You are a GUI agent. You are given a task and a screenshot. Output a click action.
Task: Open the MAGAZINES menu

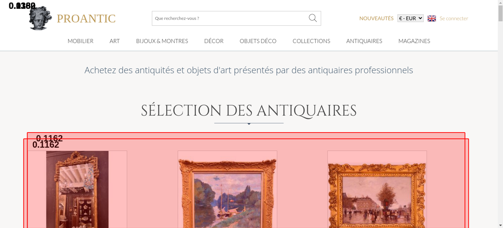coord(414,41)
